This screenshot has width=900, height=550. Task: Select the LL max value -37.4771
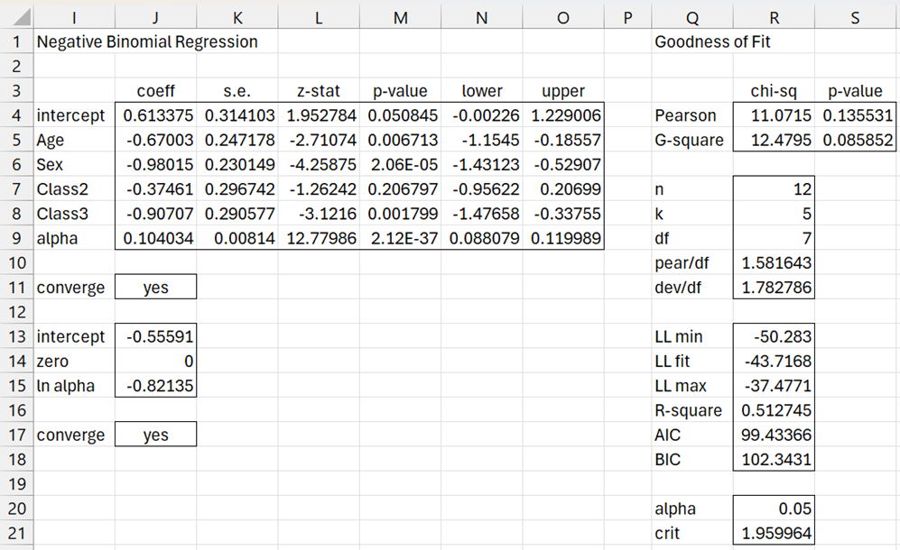pyautogui.click(x=774, y=386)
